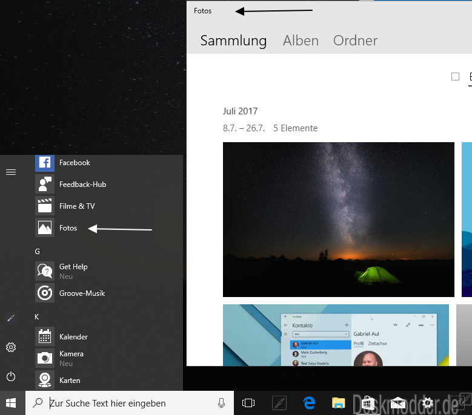The width and height of the screenshot is (472, 415).
Task: Open the night sky tent photo
Action: click(x=338, y=220)
